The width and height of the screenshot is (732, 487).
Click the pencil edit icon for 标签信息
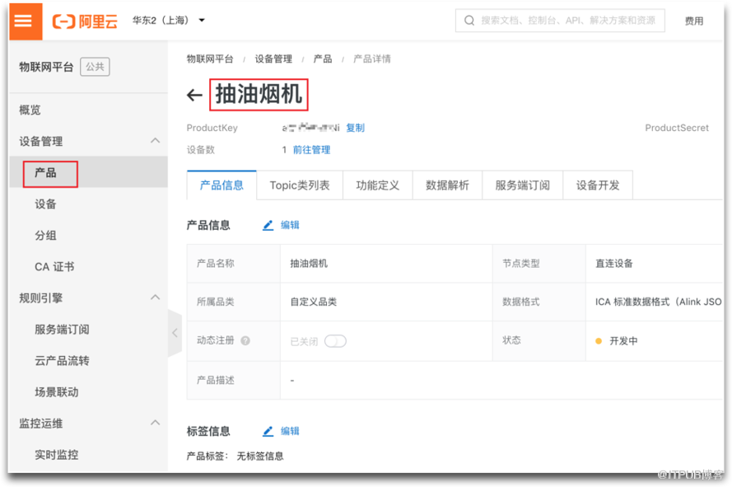[x=268, y=431]
